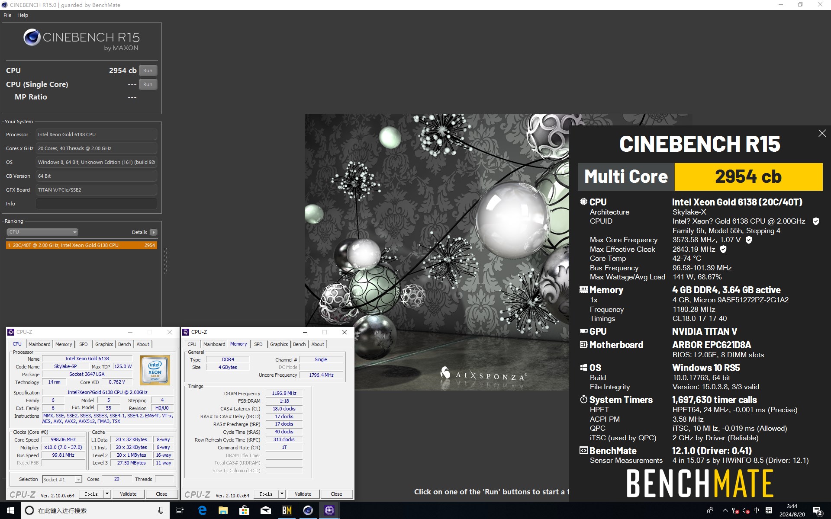The height and width of the screenshot is (519, 831).
Task: Click the panel splitter grip handle
Action: (165, 261)
